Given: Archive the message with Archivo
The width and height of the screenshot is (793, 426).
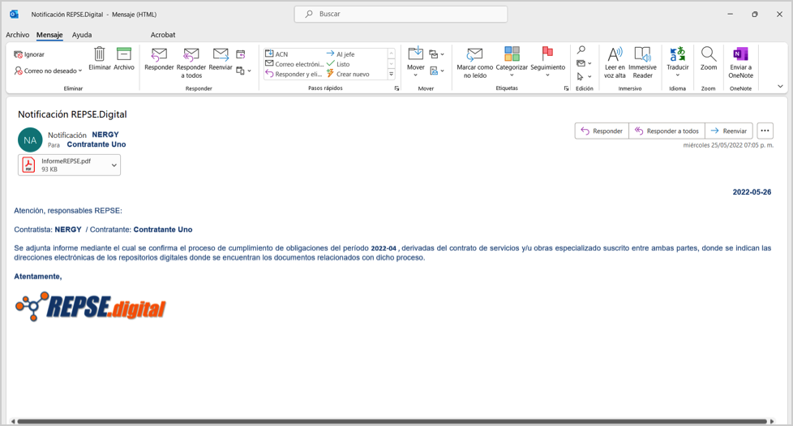Looking at the screenshot, I should (124, 58).
